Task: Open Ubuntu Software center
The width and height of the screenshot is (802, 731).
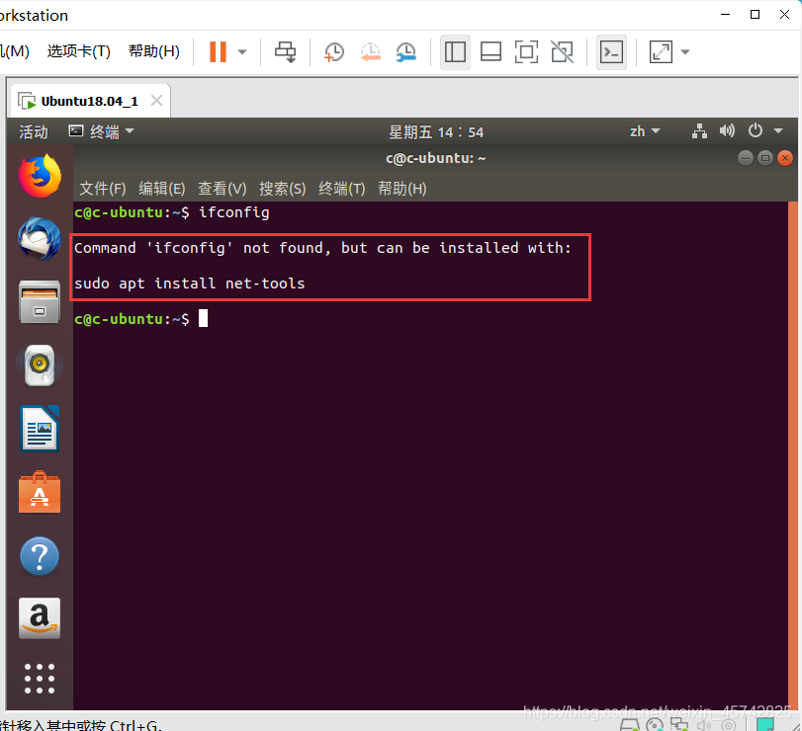Action: 40,493
